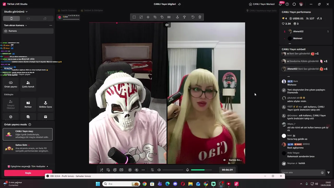
Task: Adjust the green microphone level slider
Action: 201,170
